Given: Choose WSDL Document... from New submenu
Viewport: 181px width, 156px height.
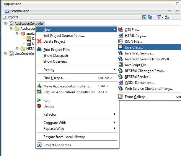Looking at the screenshot, I should [x=149, y=82].
